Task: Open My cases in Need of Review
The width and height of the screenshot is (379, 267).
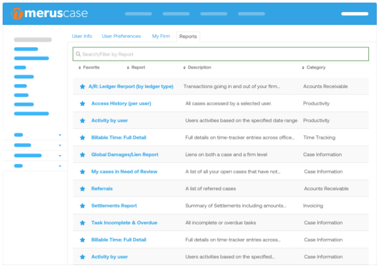Action: (x=124, y=171)
